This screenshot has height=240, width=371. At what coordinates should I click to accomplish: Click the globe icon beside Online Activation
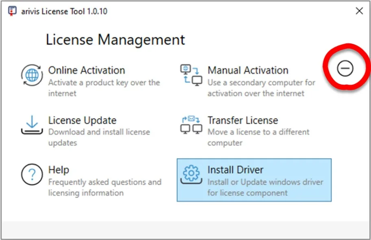(x=32, y=76)
